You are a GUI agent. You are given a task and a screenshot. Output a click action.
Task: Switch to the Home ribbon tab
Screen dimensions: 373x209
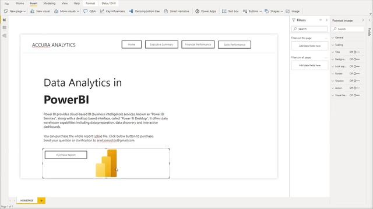(x=20, y=3)
